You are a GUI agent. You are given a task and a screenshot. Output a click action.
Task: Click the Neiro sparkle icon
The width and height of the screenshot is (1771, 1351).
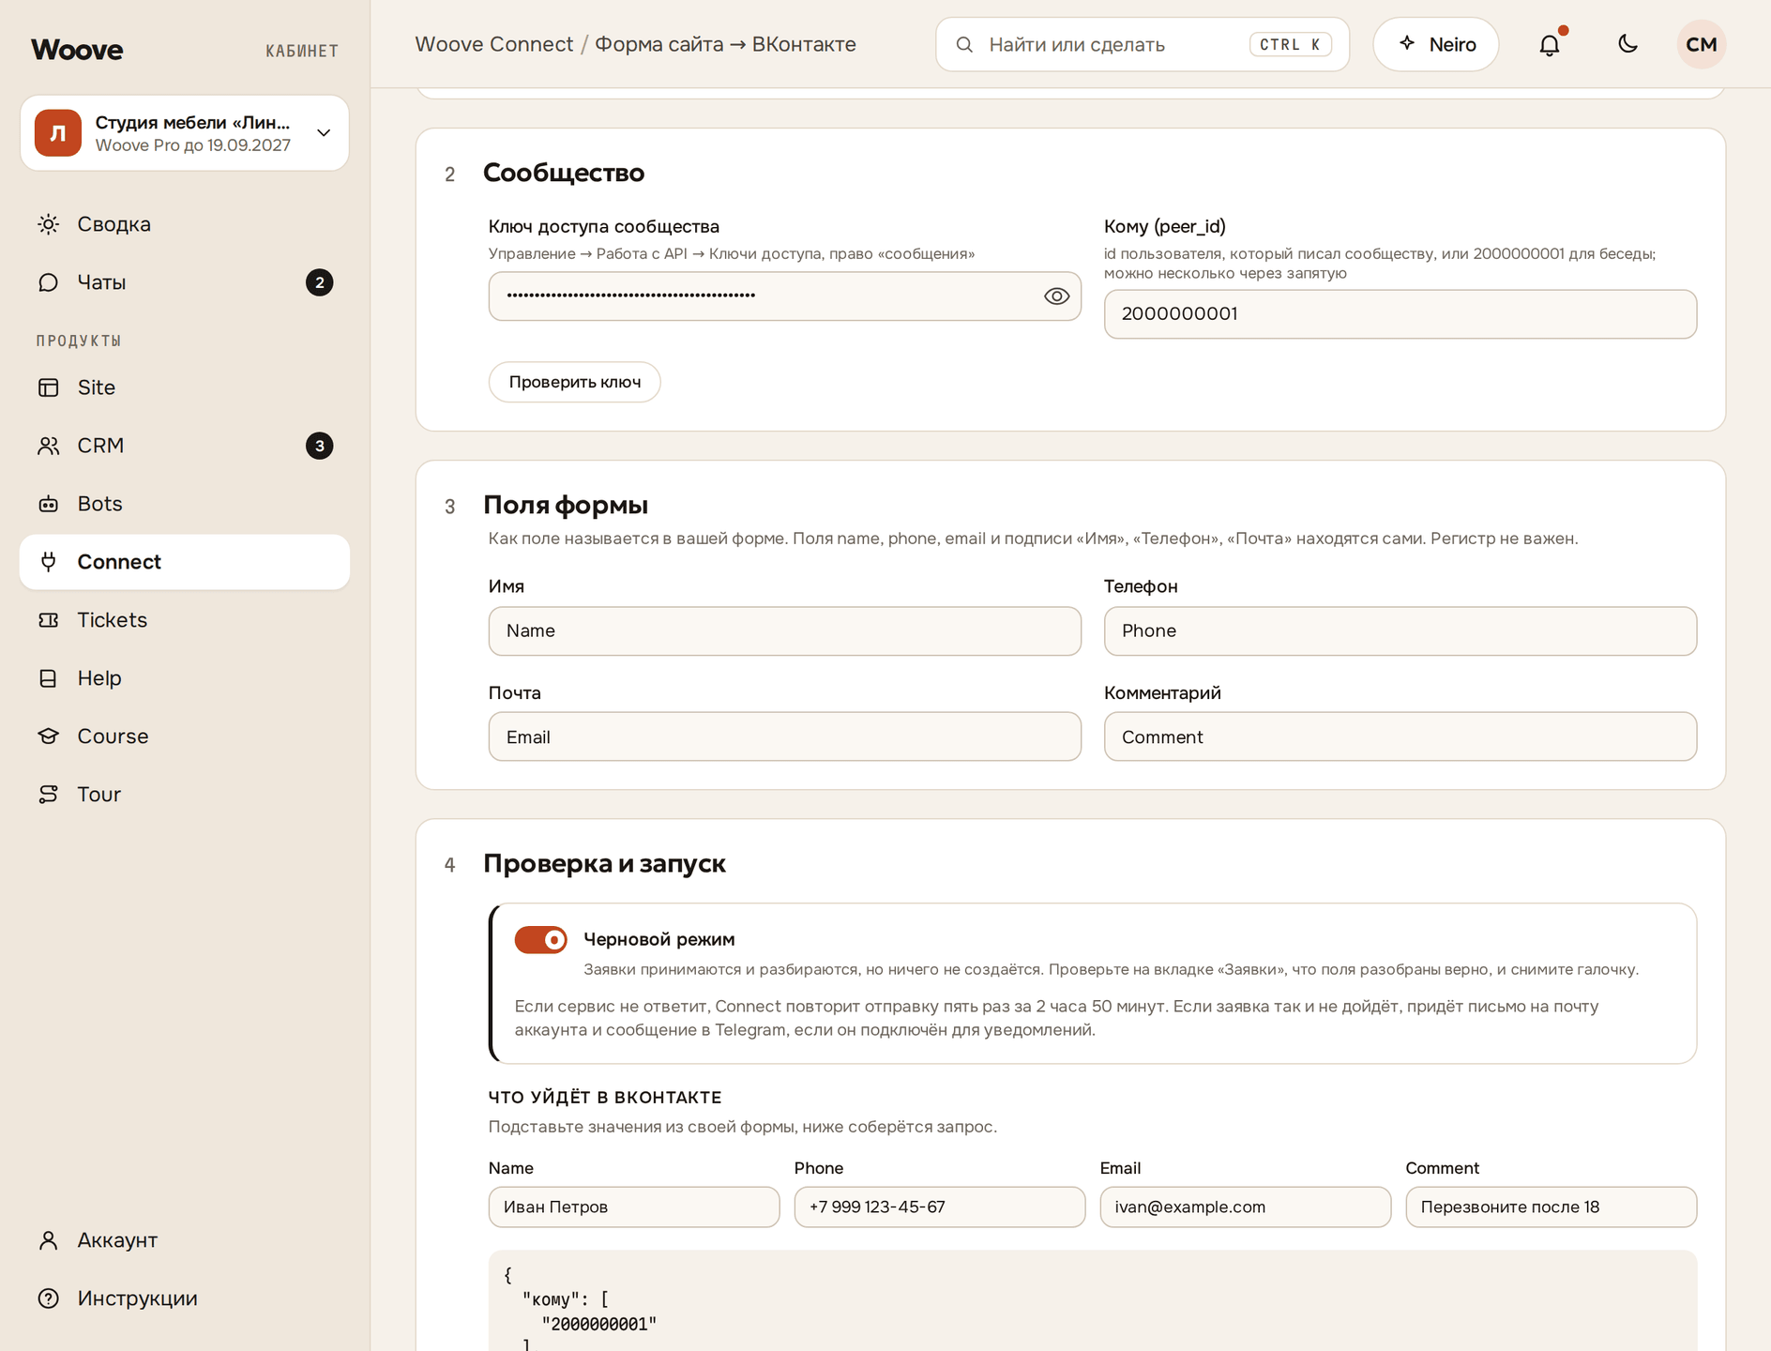[x=1407, y=43]
